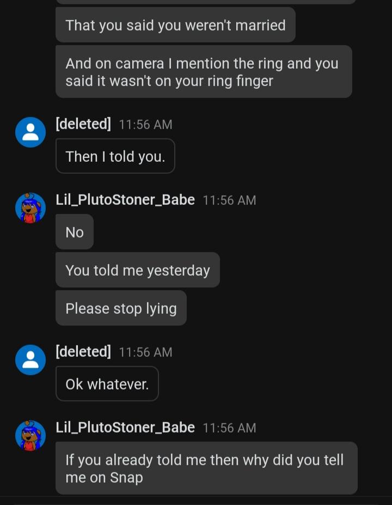
Task: Select the message mentioning the ring on camera
Action: [x=204, y=72]
